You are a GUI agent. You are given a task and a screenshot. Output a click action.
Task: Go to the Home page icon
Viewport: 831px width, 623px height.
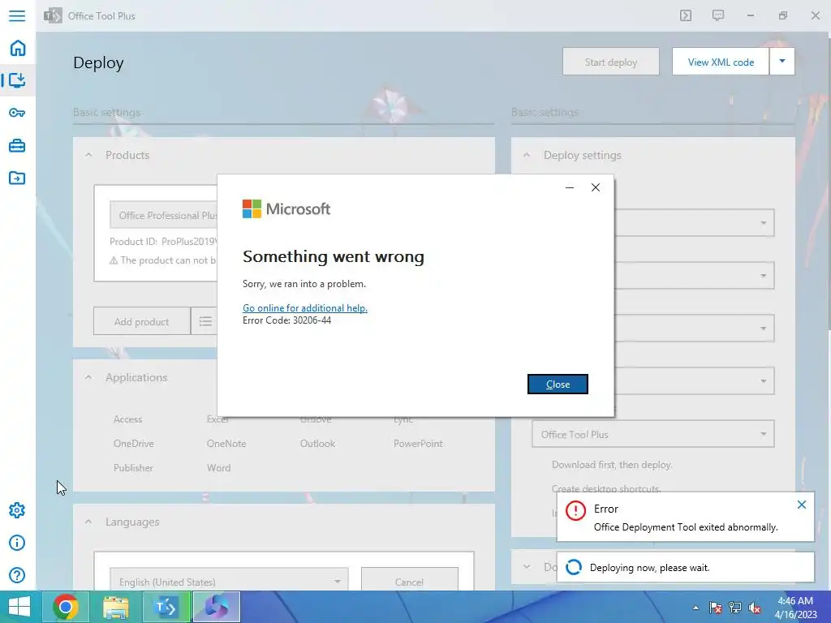(x=18, y=48)
